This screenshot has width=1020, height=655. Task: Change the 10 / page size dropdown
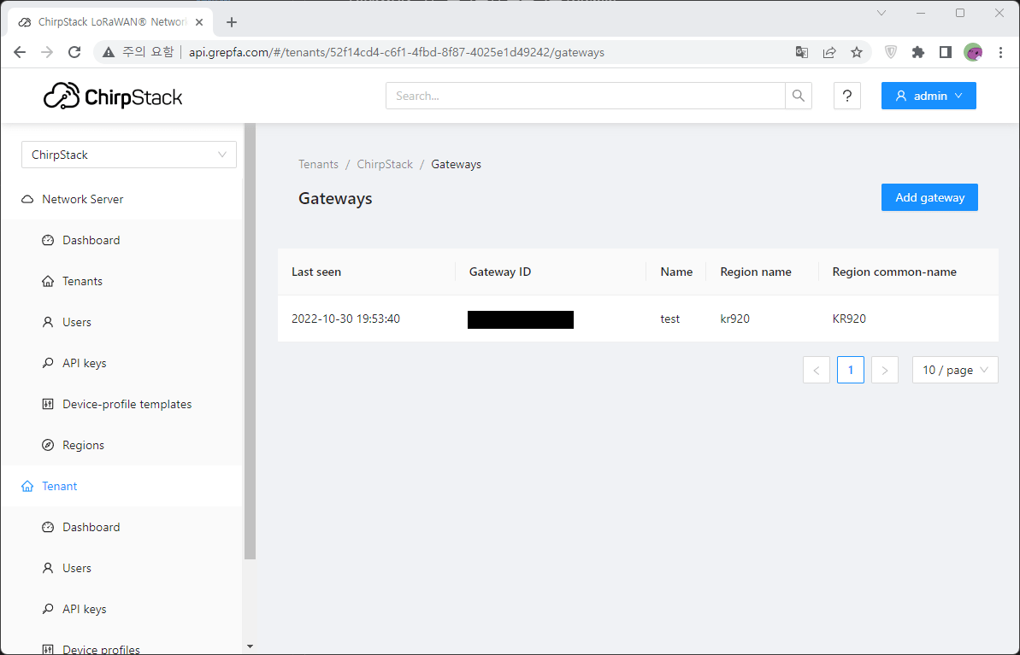(954, 370)
